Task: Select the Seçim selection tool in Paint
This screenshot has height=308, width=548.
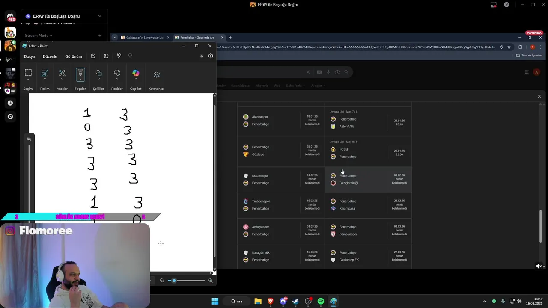Action: [x=28, y=73]
